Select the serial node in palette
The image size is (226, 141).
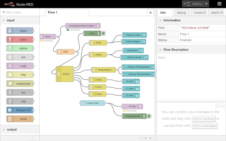pyautogui.click(x=20, y=119)
